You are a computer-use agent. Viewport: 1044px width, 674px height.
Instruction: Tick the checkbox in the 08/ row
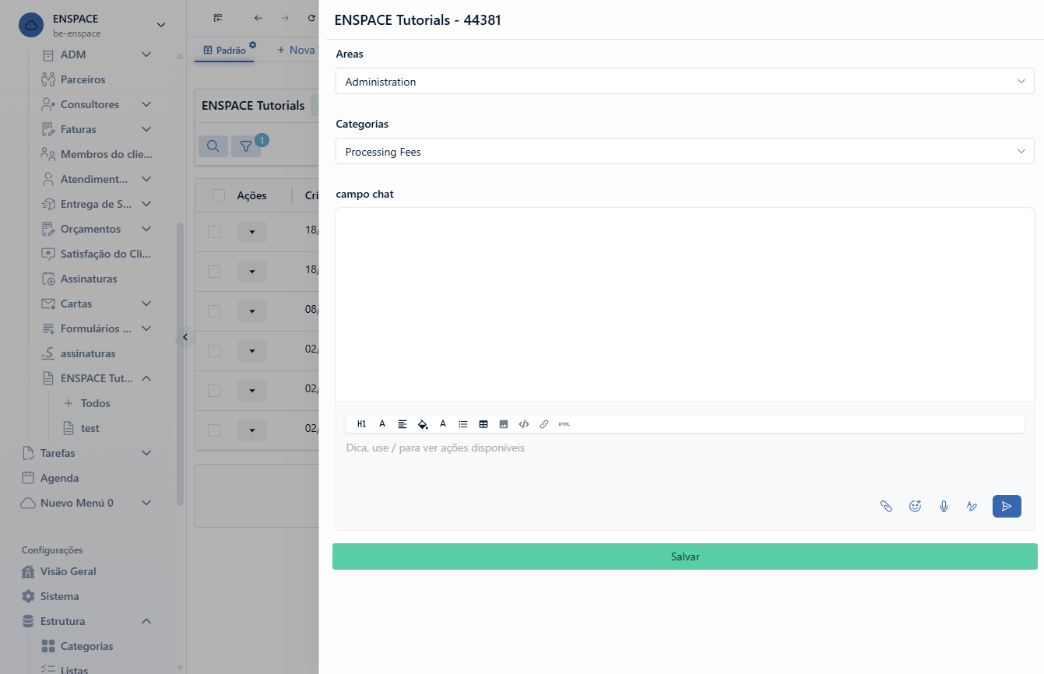point(214,311)
